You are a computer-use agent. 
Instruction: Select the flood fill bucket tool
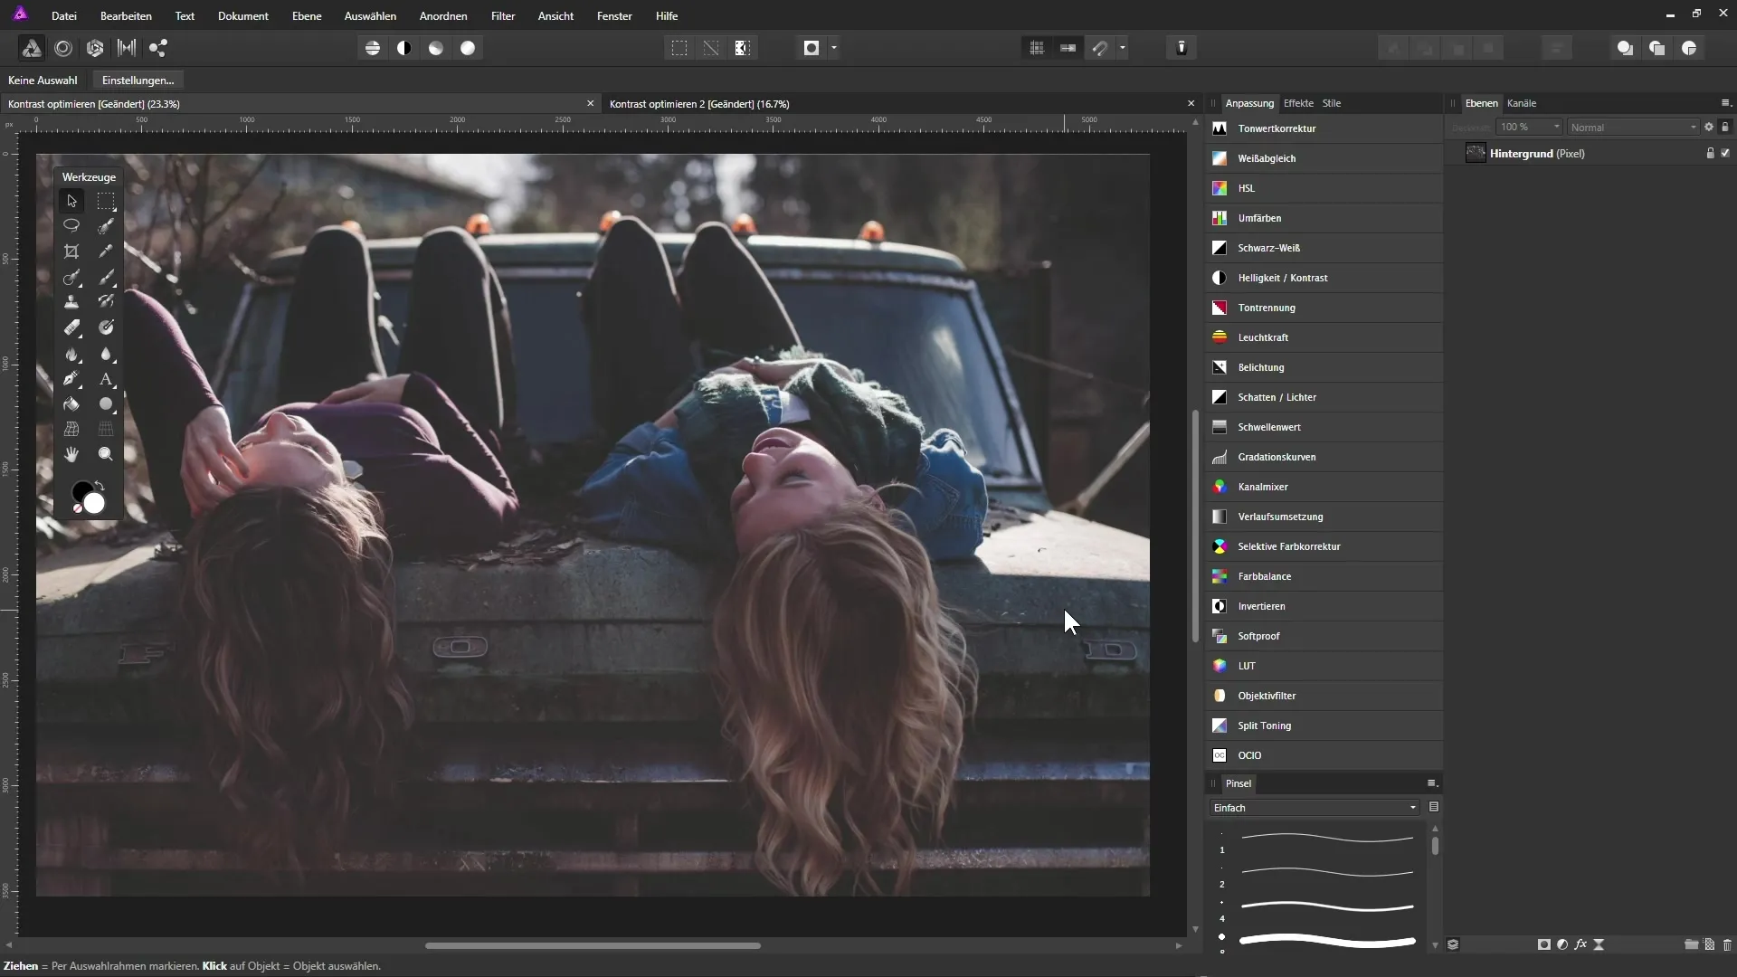pos(71,404)
